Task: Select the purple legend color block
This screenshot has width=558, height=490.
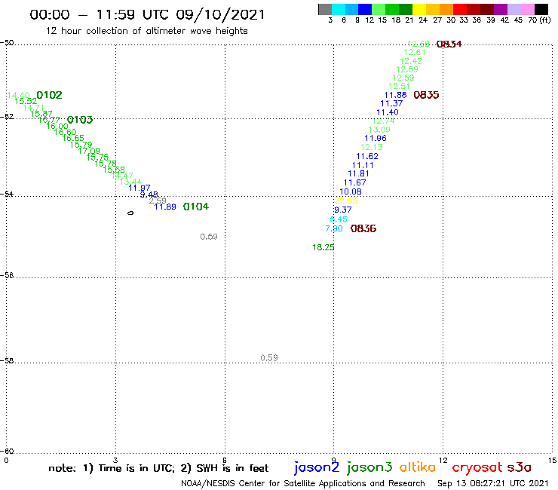Action: pos(500,9)
